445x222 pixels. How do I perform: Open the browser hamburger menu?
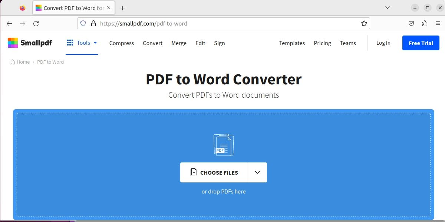(438, 23)
